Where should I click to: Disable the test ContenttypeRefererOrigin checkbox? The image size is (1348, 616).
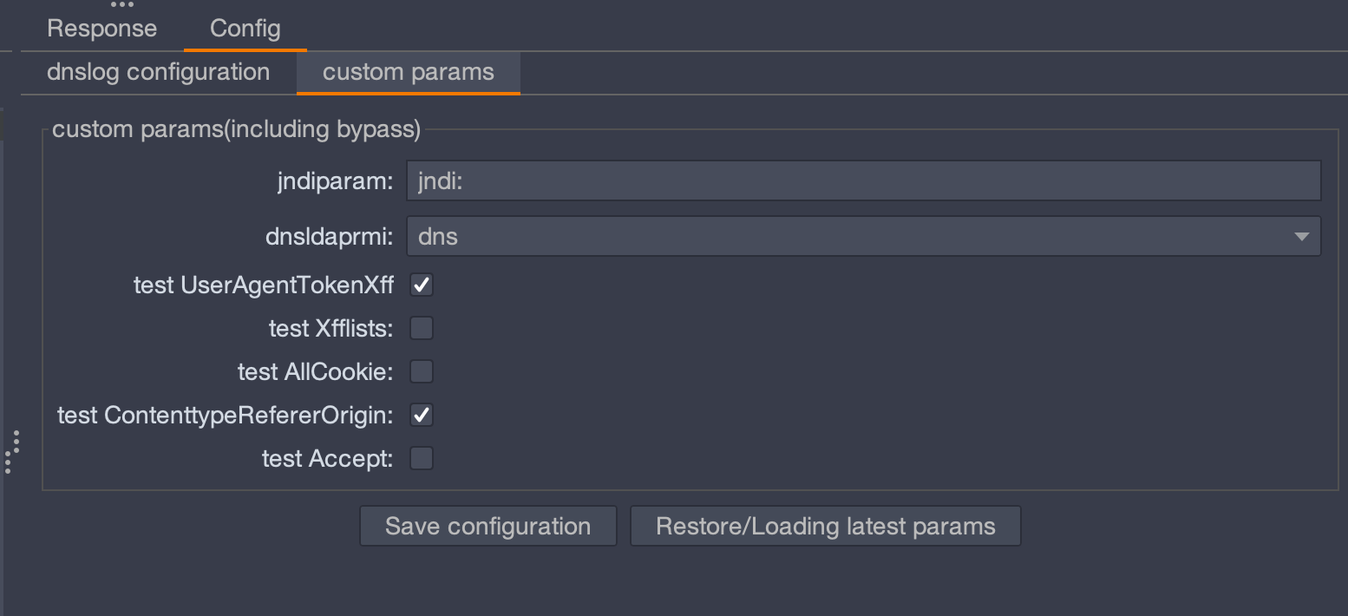(422, 415)
